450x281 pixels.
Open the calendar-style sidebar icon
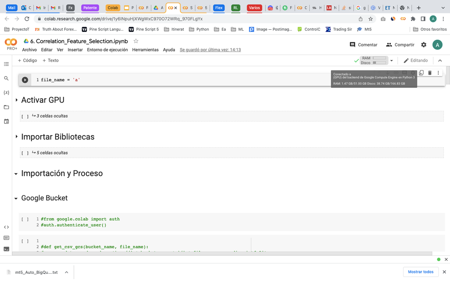pos(6,122)
